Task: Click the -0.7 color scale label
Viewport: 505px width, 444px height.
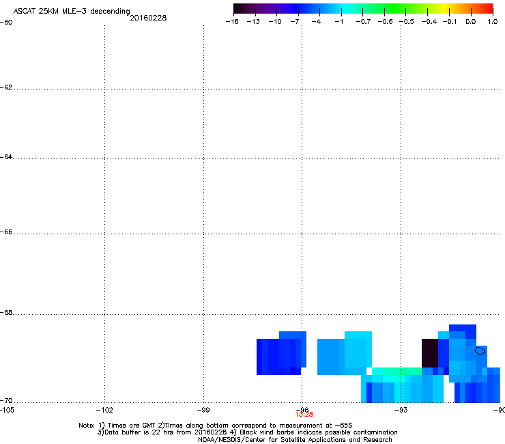Action: [363, 22]
